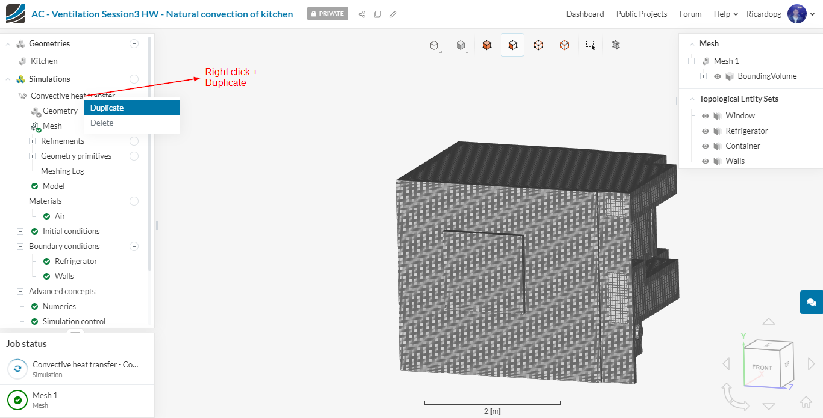Click the copy project icon
Screen dimensions: 823x418
(x=377, y=14)
